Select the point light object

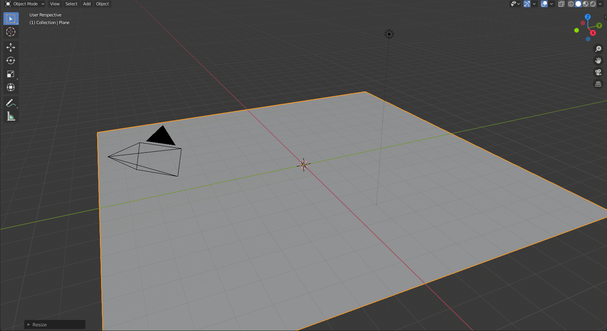tap(389, 34)
